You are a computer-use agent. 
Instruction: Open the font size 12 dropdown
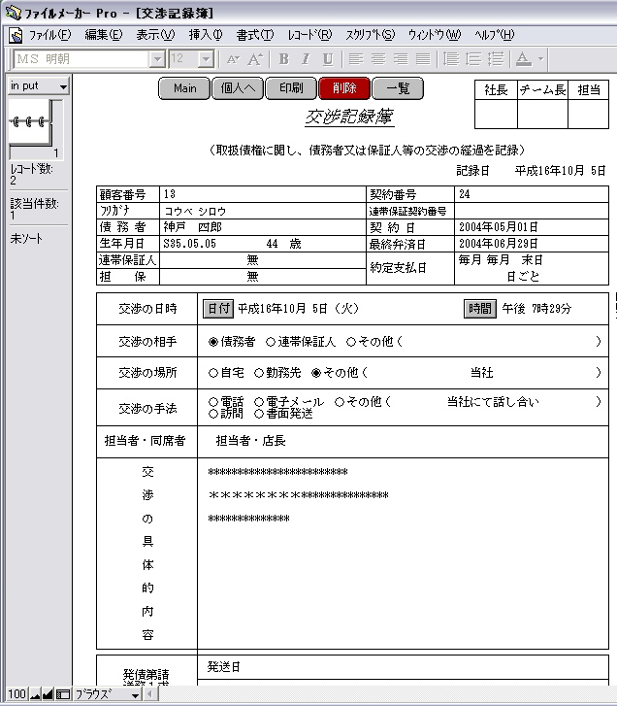(206, 59)
